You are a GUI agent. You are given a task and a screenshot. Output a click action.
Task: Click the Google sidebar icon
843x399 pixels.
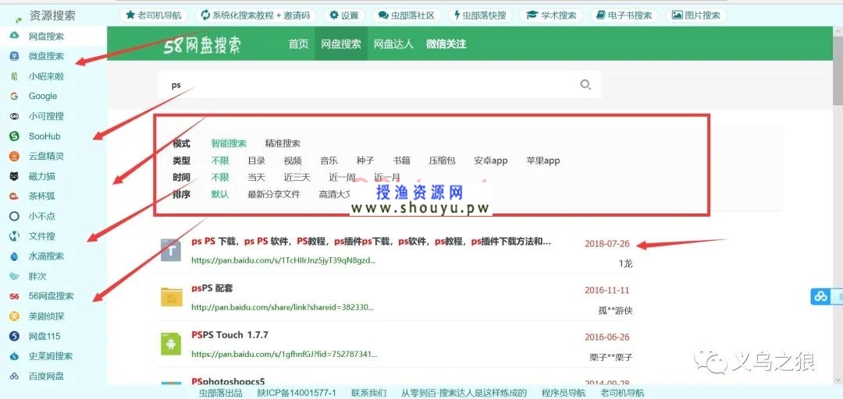tap(15, 96)
